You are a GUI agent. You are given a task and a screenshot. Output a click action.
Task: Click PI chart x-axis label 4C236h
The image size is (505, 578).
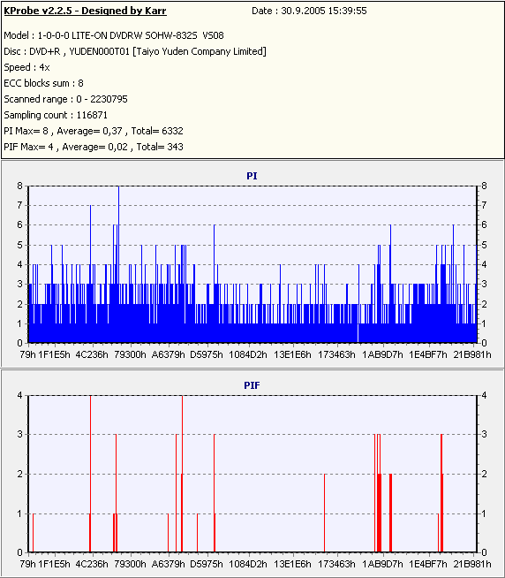click(92, 354)
